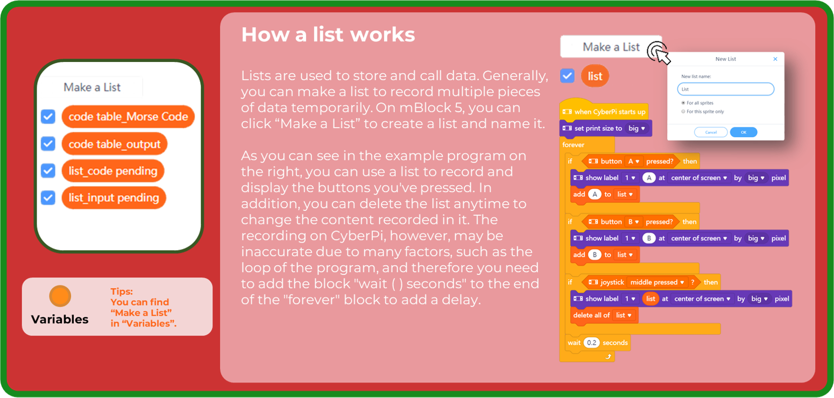Click the CyberPi icon in the 'joystick middle pressed' block

tap(592, 282)
